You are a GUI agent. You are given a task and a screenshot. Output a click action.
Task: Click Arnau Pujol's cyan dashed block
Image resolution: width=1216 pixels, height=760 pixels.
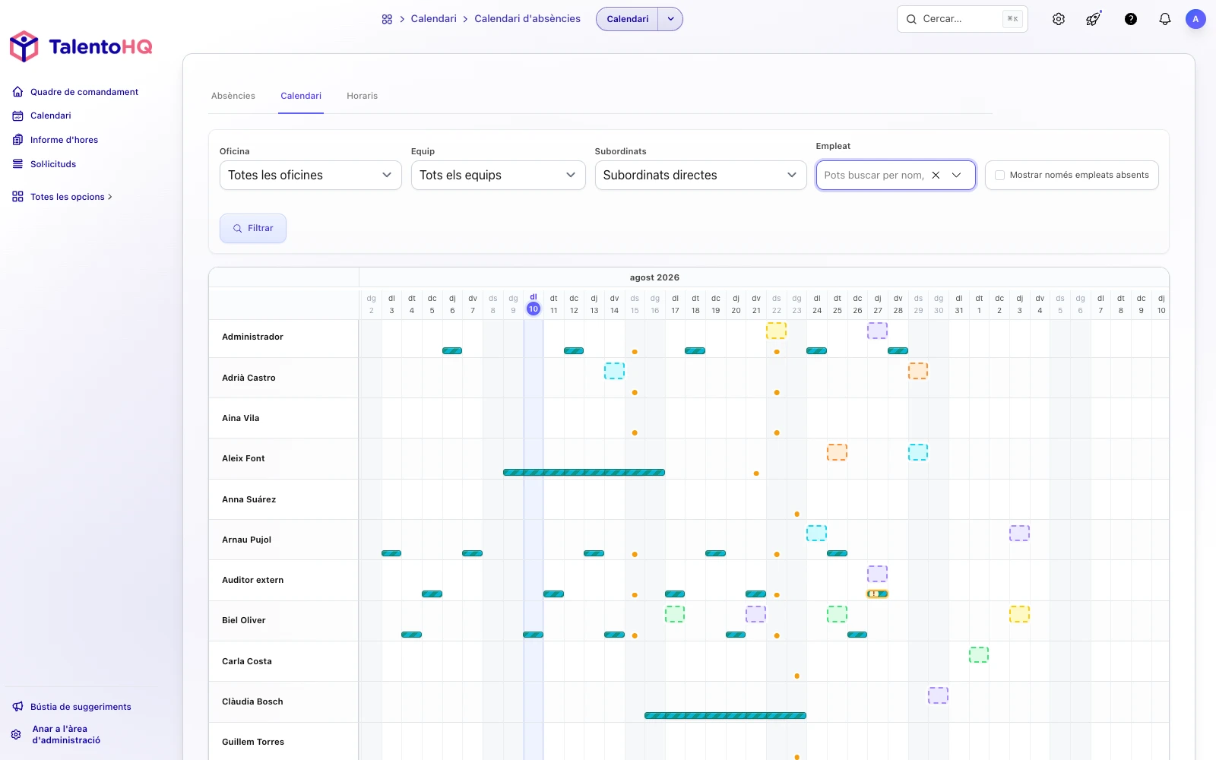(x=816, y=533)
